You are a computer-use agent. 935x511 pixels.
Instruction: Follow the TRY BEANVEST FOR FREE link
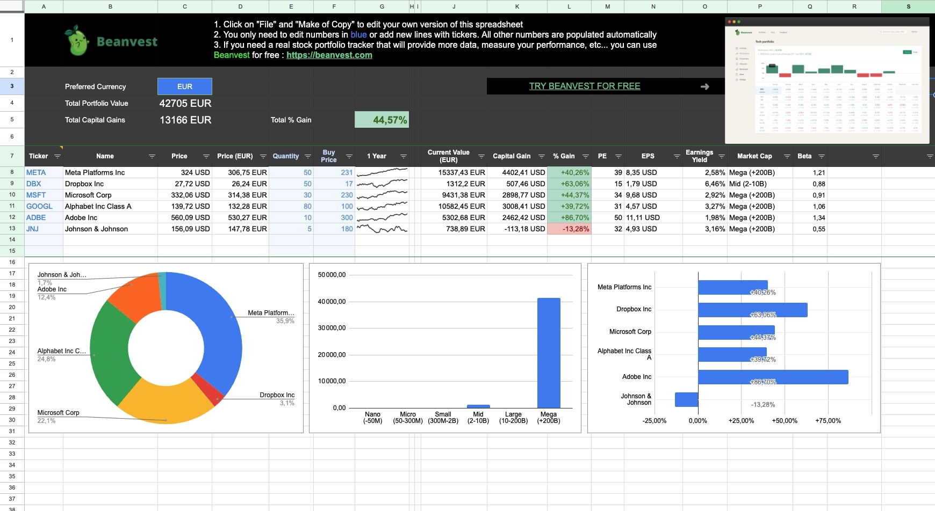coord(585,86)
